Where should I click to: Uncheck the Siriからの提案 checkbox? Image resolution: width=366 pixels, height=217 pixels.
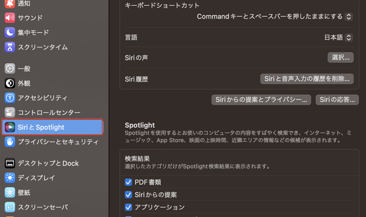pyautogui.click(x=128, y=195)
